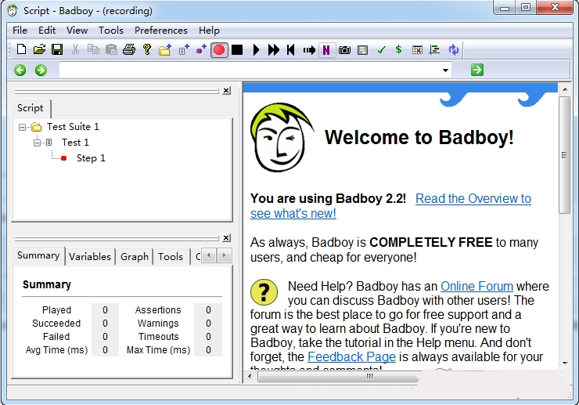Click the browser pane scroll up arrow

(x=565, y=89)
